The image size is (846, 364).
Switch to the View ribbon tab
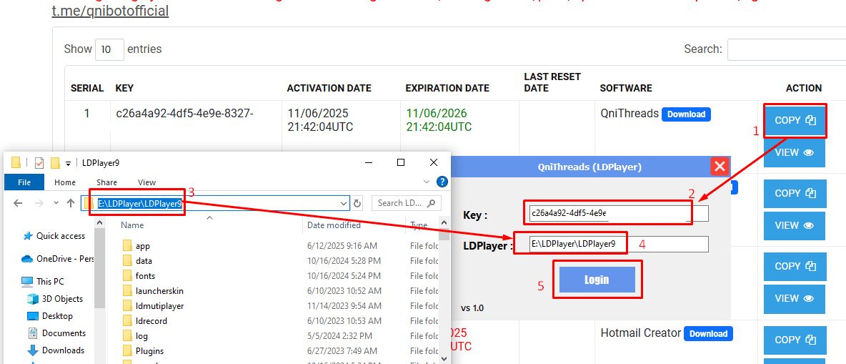tap(146, 182)
